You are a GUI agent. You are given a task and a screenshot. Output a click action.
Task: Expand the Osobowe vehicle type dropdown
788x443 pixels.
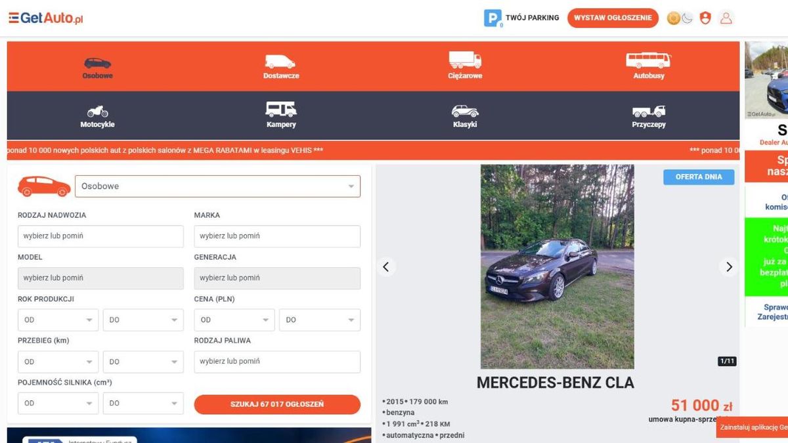point(217,186)
